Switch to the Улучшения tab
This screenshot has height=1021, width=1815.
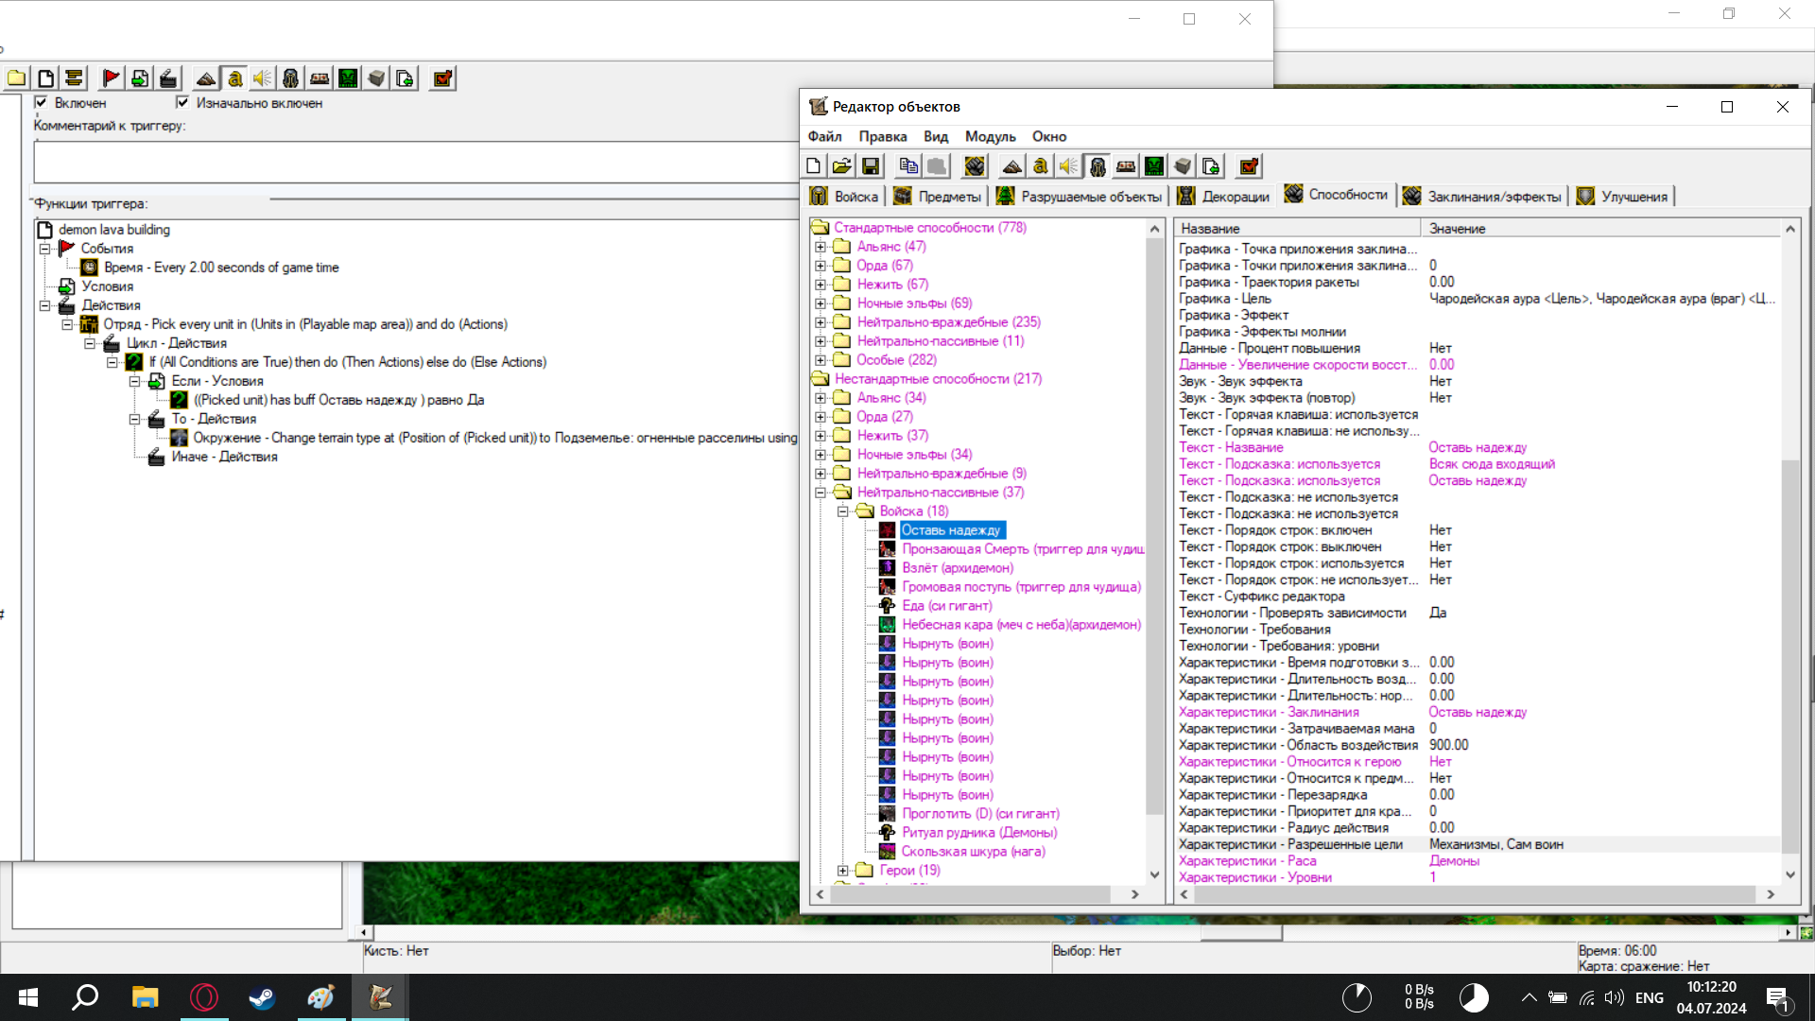1623,196
